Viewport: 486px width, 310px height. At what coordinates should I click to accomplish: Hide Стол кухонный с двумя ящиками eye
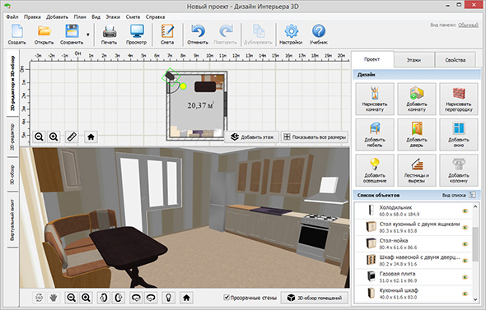[x=465, y=228]
